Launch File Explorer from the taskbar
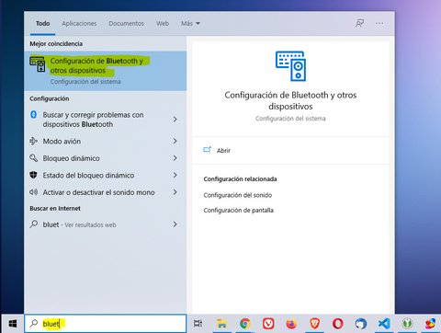This screenshot has width=441, height=333. (221, 323)
